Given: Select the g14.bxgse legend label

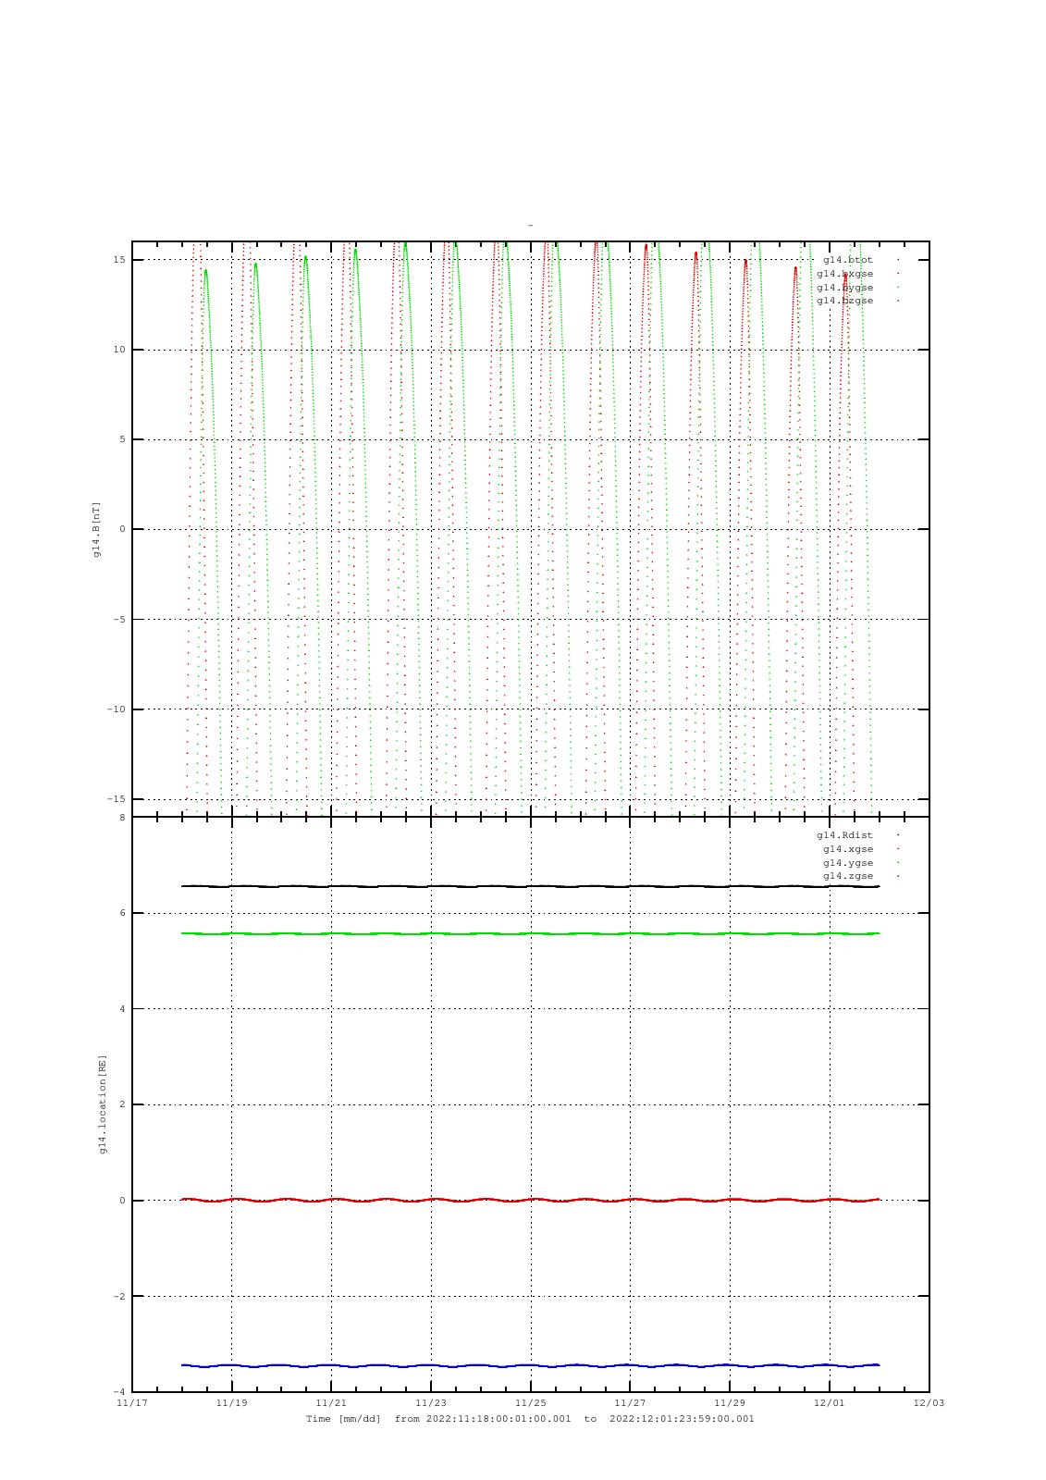Looking at the screenshot, I should pyautogui.click(x=844, y=274).
